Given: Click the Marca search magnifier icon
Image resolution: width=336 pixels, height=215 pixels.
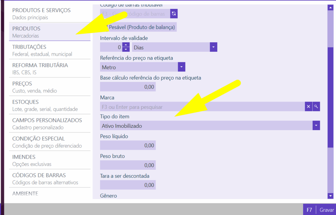Looking at the screenshot, I should (x=316, y=107).
